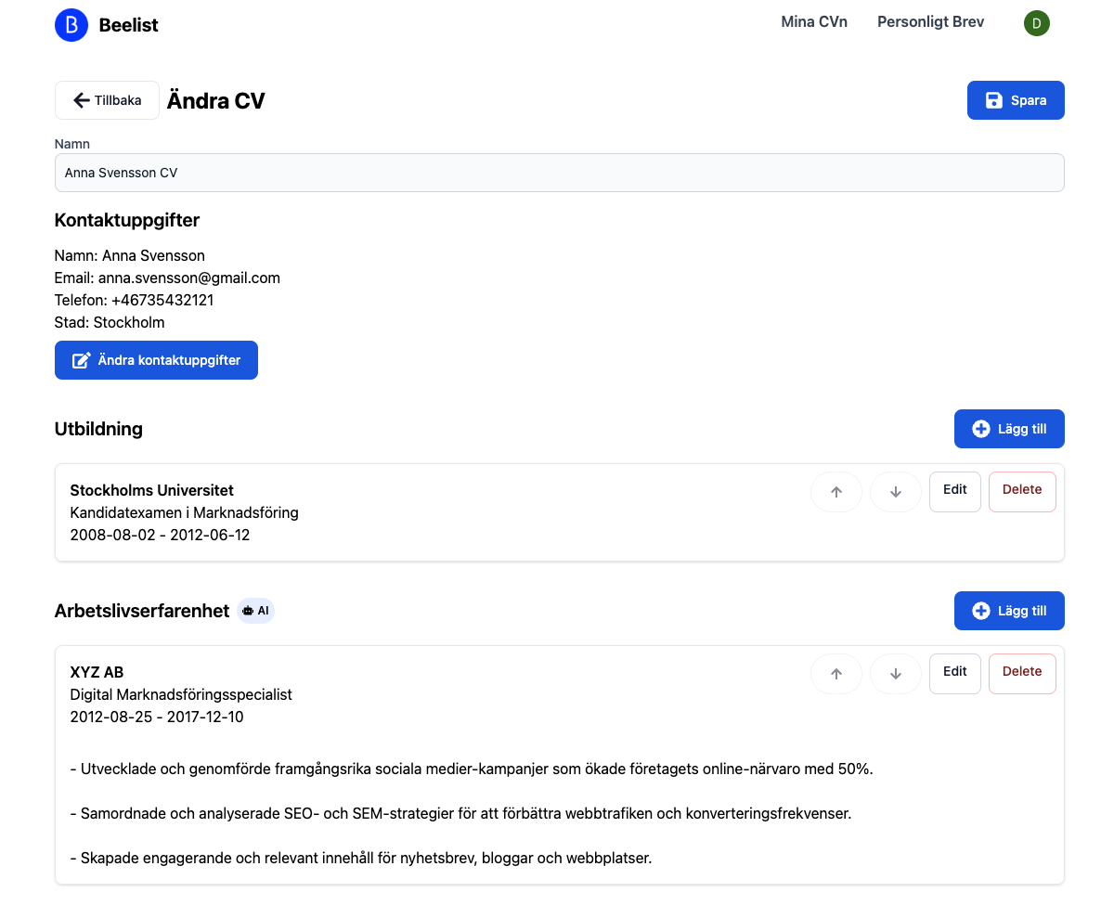The image size is (1101, 905).
Task: Click the Beelist logo icon
Action: (71, 25)
